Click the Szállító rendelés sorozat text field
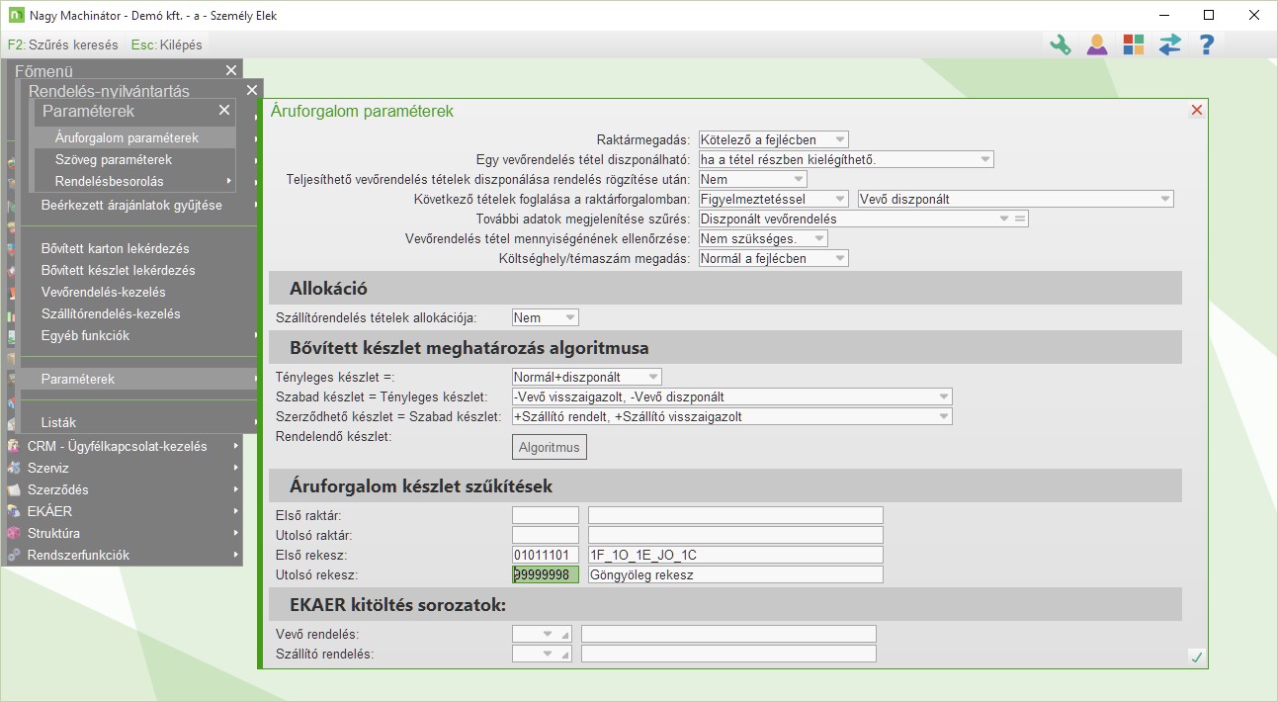The width and height of the screenshot is (1278, 702). click(729, 654)
